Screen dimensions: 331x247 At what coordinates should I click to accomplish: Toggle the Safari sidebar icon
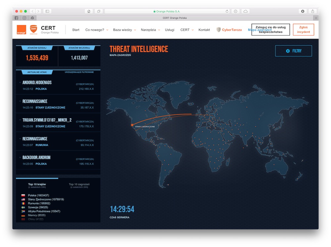47,11
